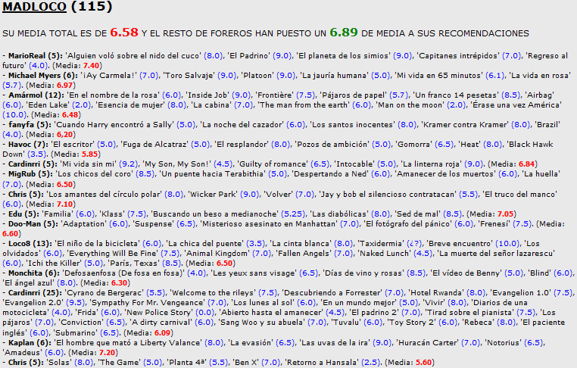Click the MADLOCO heading link
Screen dimensions: 577x368
[x=34, y=7]
